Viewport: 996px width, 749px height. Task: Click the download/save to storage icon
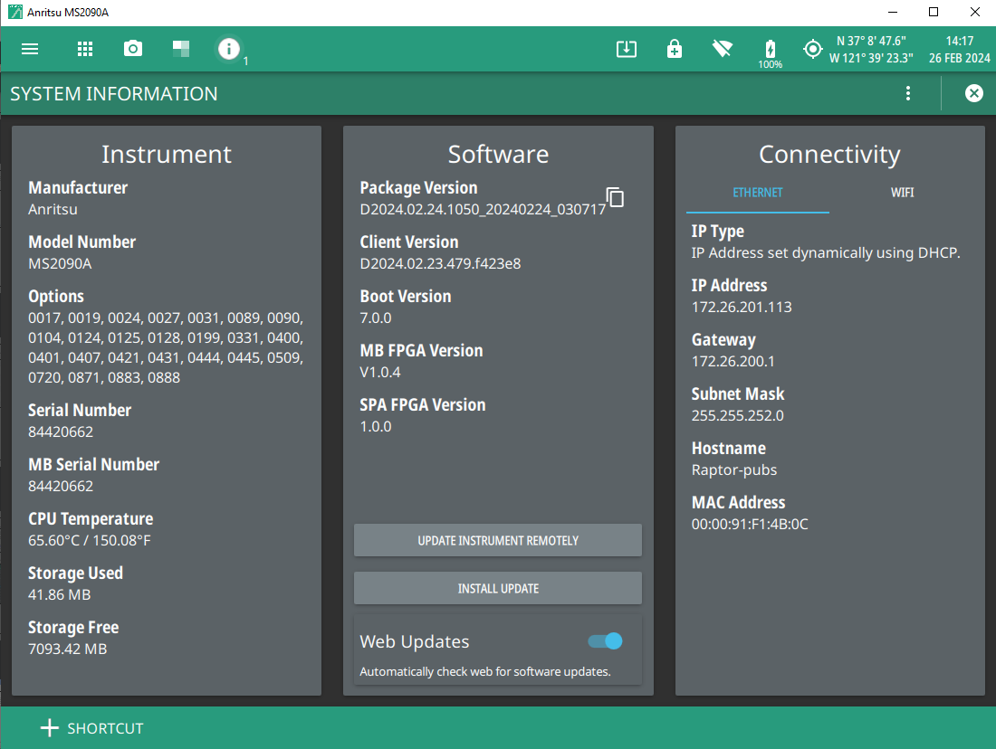pyautogui.click(x=627, y=49)
